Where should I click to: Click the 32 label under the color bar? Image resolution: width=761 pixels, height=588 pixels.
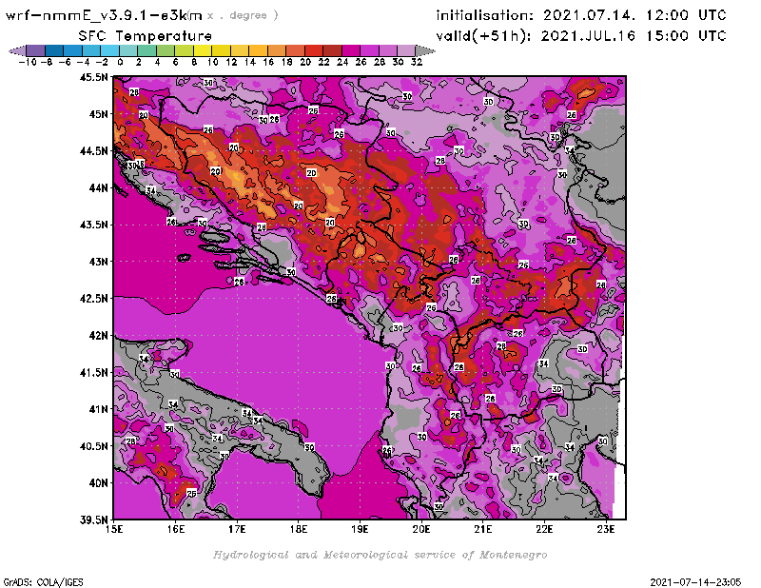417,62
